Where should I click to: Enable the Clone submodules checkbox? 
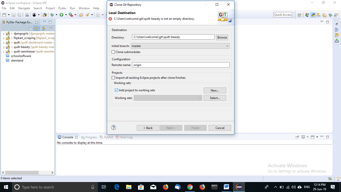tap(113, 52)
